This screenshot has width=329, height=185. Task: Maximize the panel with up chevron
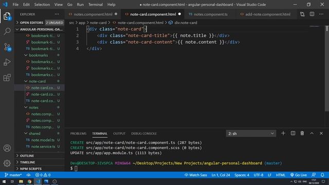point(312,134)
